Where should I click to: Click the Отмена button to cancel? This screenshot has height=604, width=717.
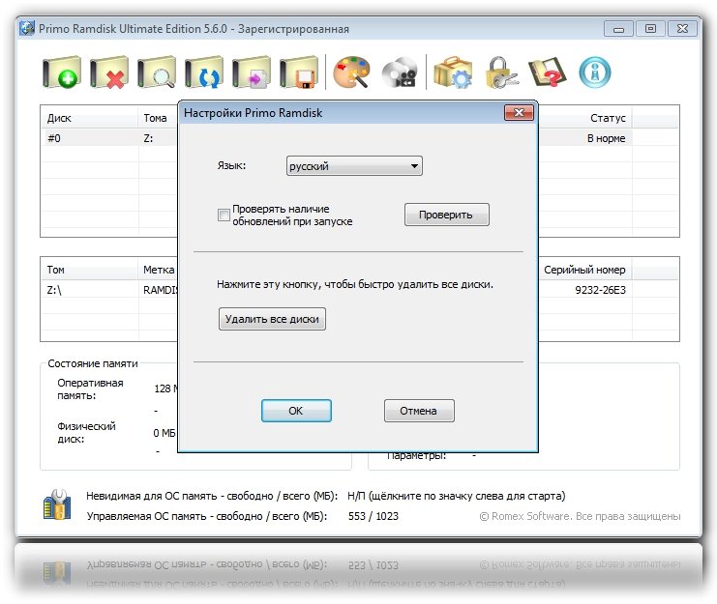pos(419,411)
